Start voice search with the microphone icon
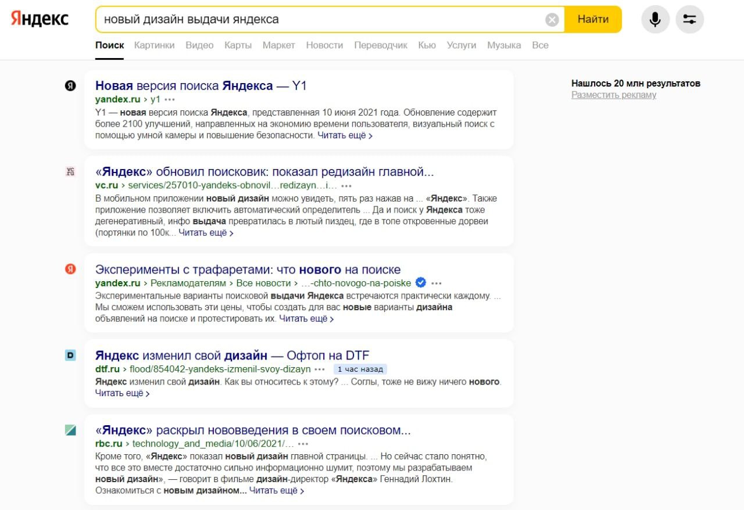The height and width of the screenshot is (510, 744). pyautogui.click(x=655, y=20)
